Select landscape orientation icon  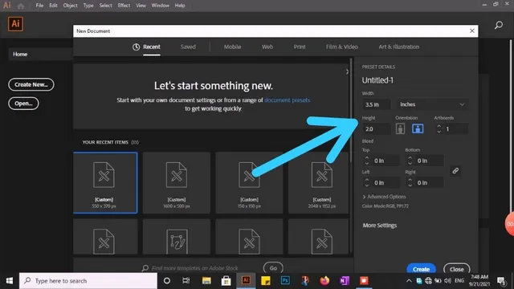[x=418, y=128]
